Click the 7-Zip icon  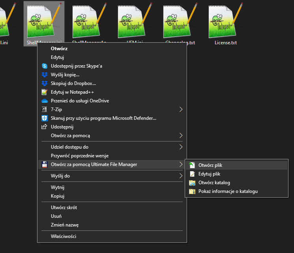pyautogui.click(x=45, y=110)
